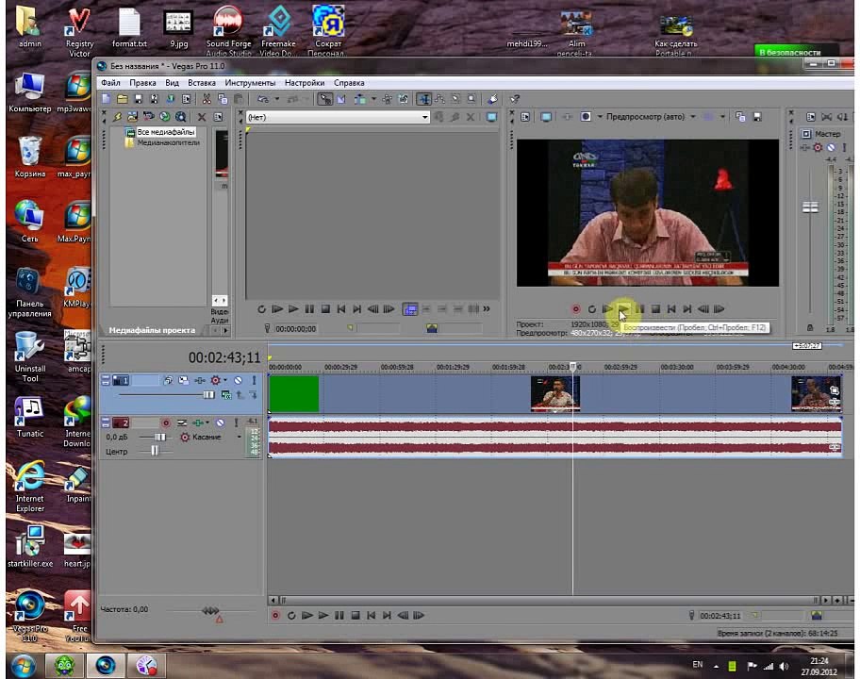Toggle Auto Ripple in the main toolbar
This screenshot has width=860, height=679.
tap(360, 99)
